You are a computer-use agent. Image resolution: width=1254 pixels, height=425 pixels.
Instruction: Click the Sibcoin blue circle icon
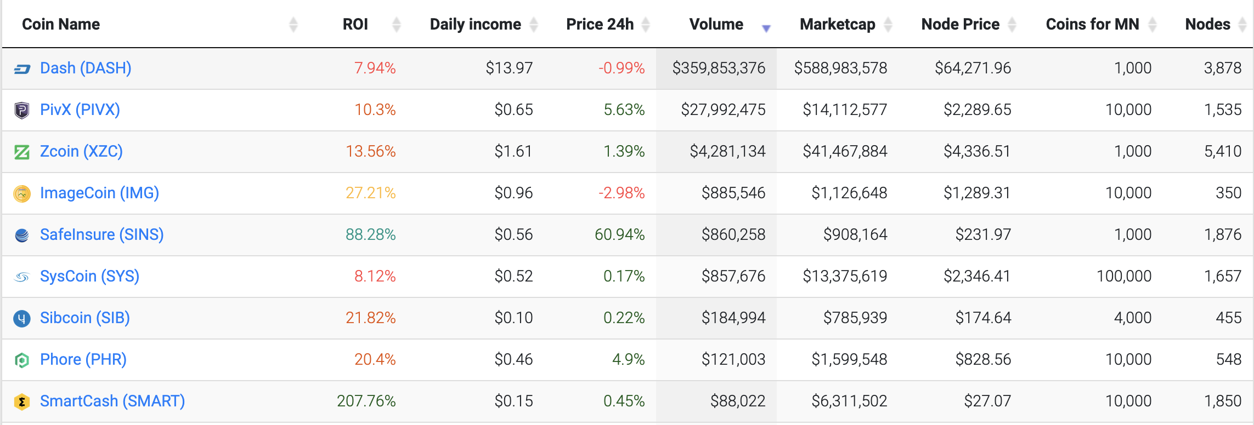pyautogui.click(x=22, y=319)
